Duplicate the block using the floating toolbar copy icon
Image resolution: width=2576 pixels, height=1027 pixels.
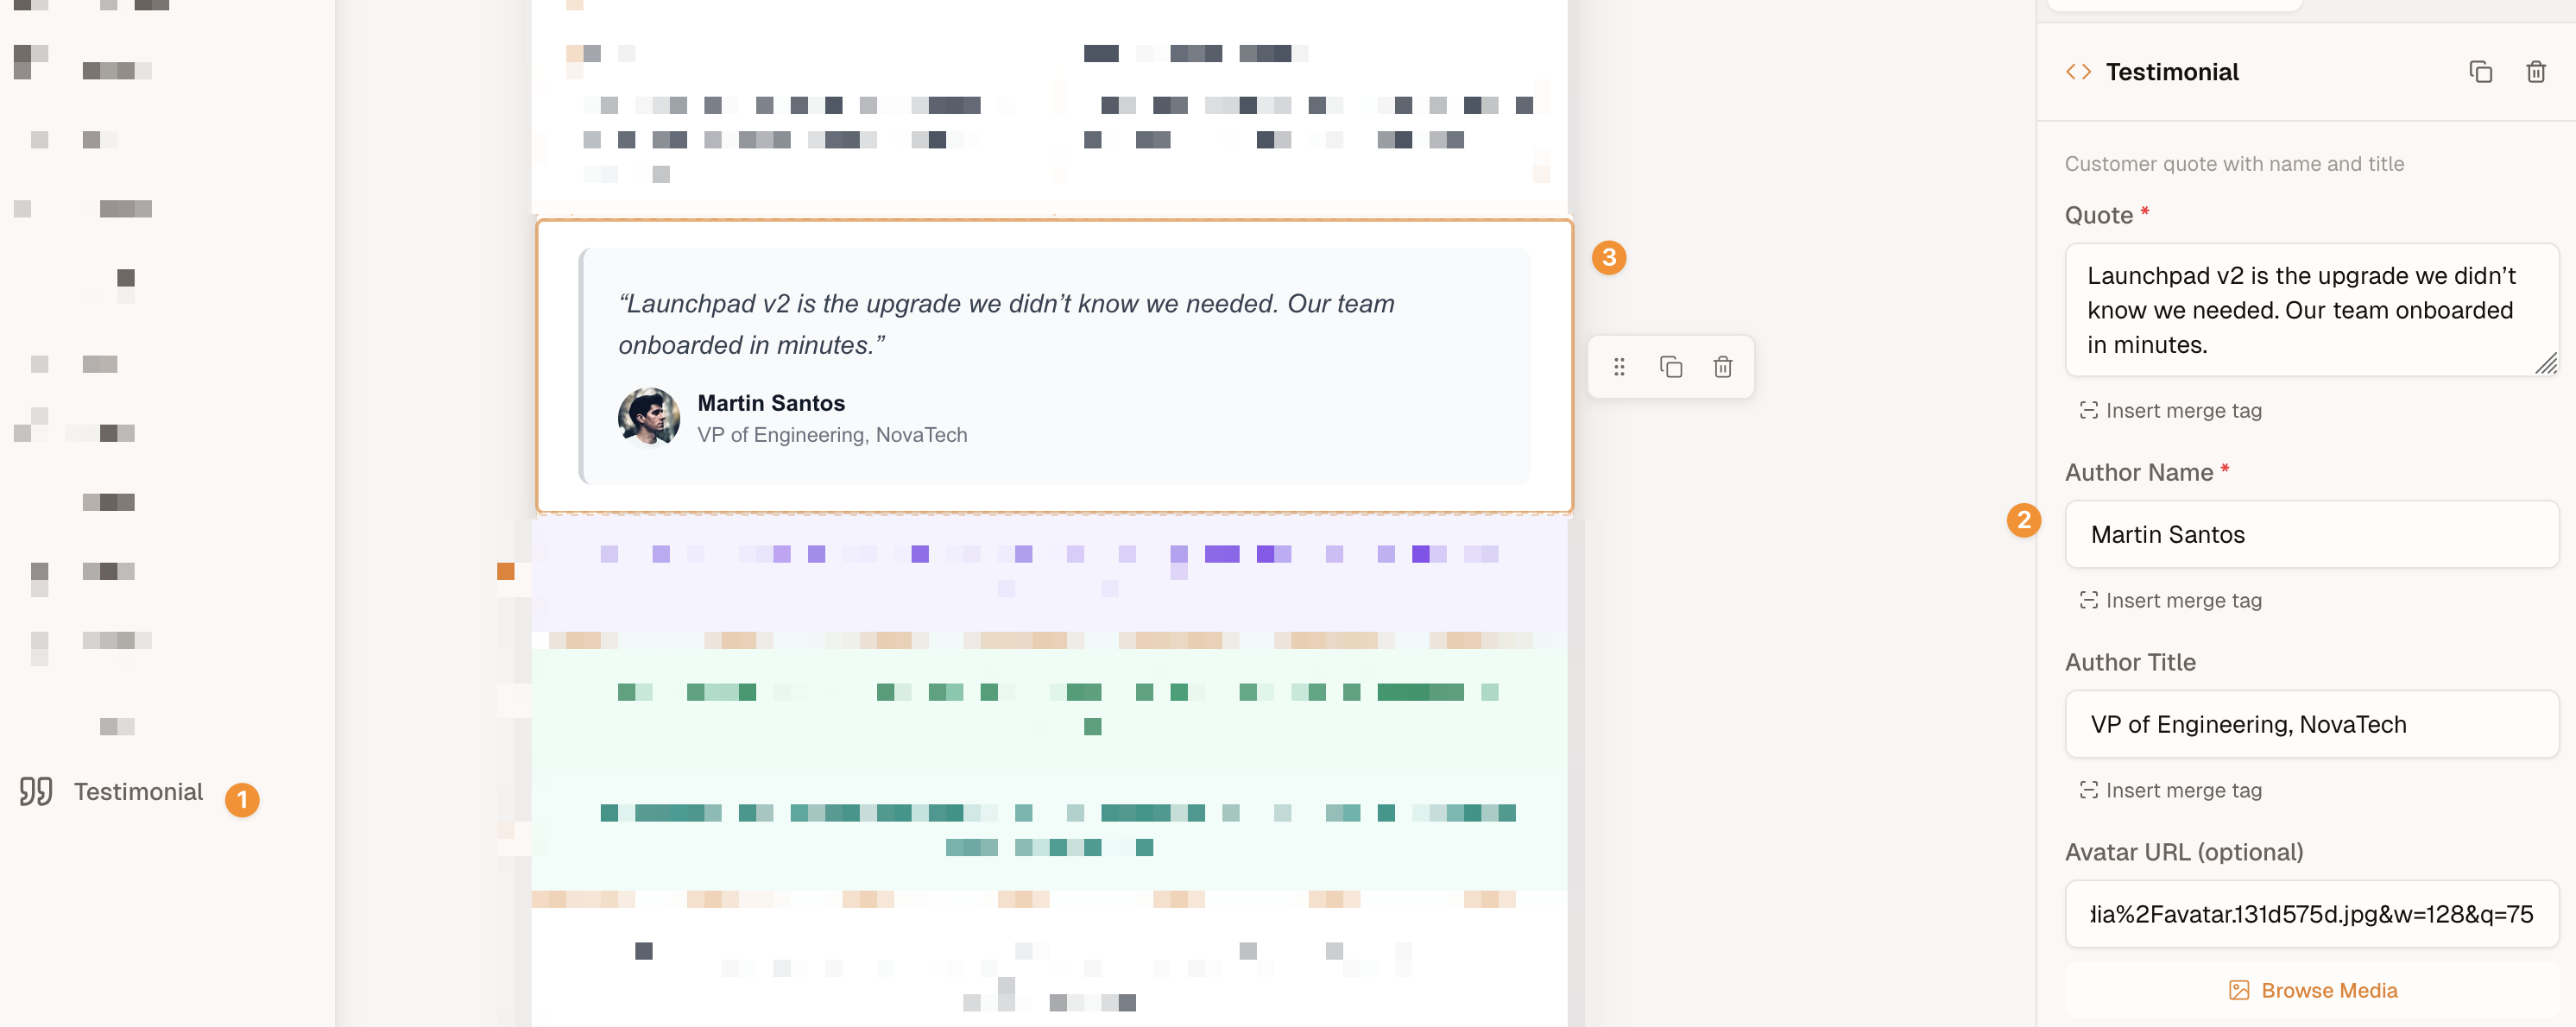pyautogui.click(x=1671, y=367)
